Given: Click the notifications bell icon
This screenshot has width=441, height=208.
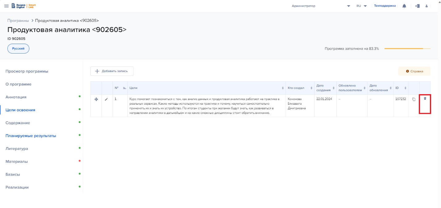Looking at the screenshot, I should tap(404, 6).
